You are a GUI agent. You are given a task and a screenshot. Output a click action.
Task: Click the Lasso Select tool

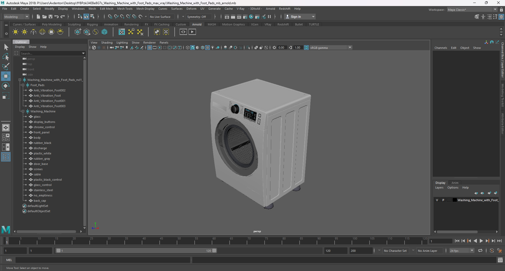6,57
